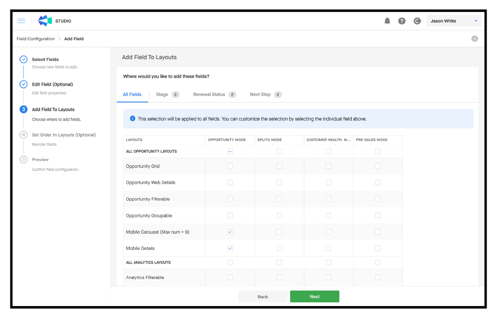Open the help question mark icon

(x=401, y=21)
